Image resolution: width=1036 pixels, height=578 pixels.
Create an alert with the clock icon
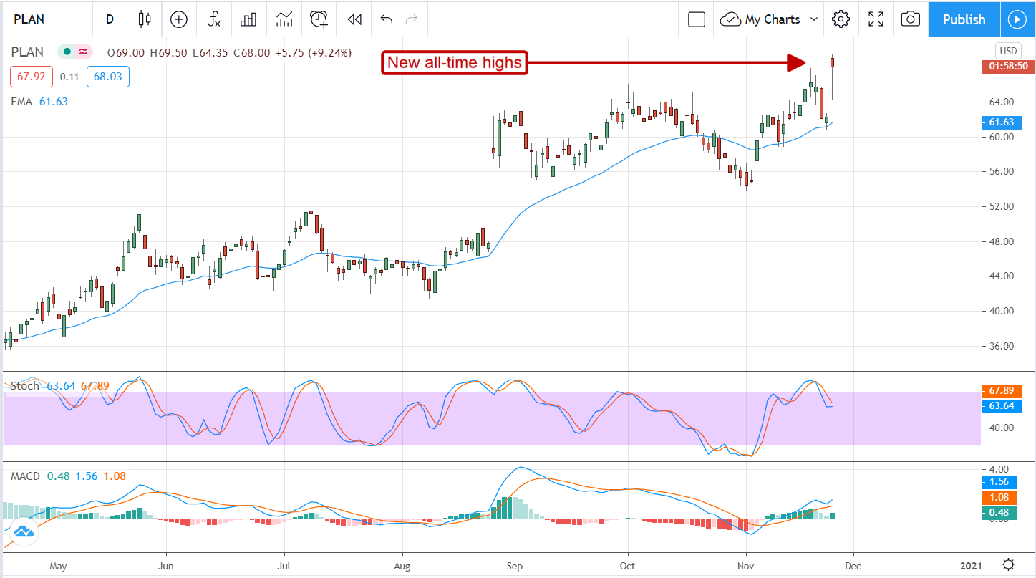coord(319,19)
